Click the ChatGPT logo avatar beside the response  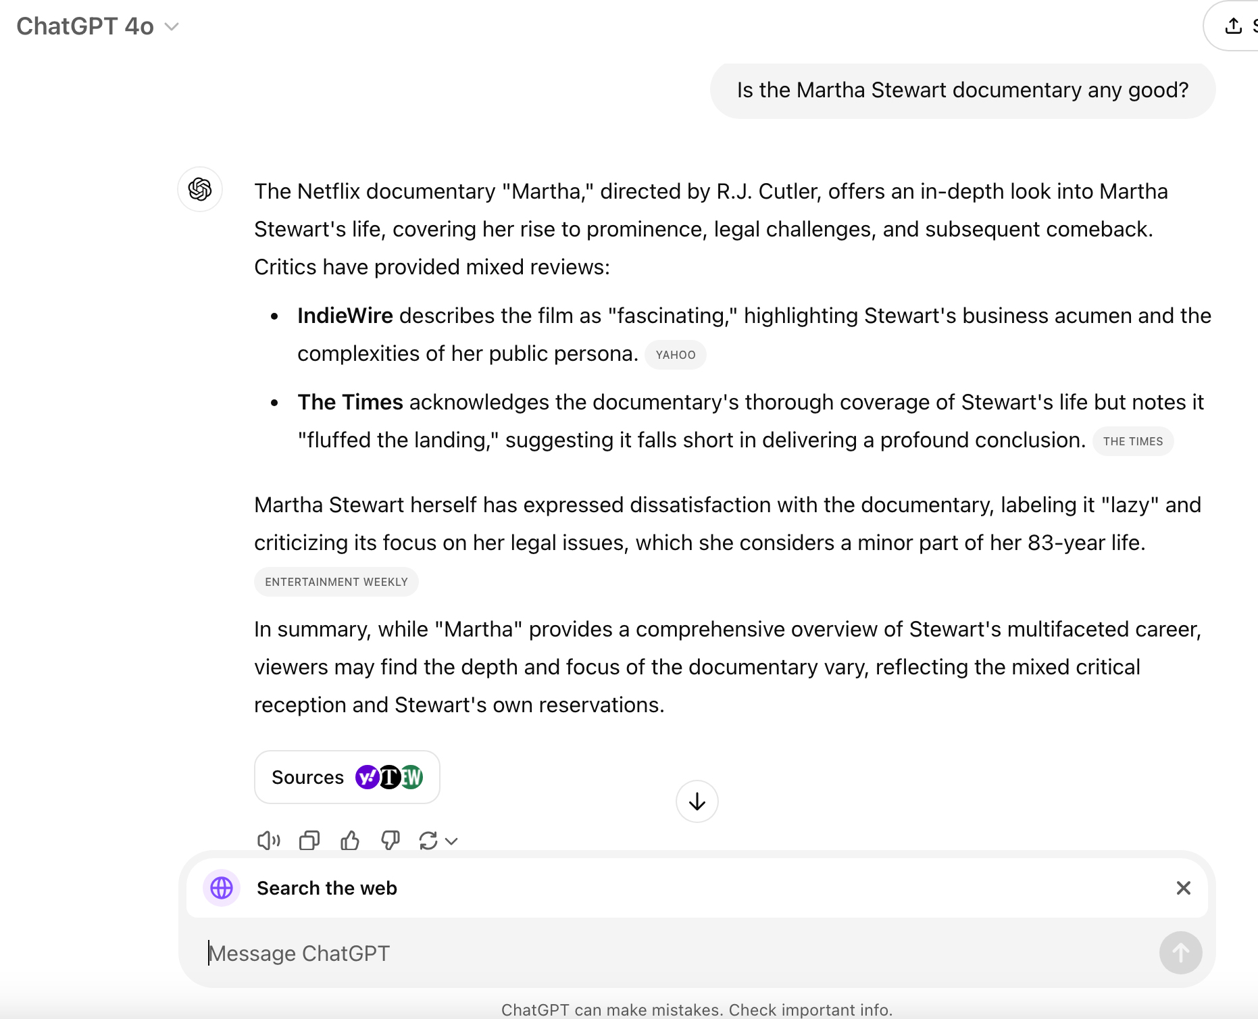pos(200,189)
